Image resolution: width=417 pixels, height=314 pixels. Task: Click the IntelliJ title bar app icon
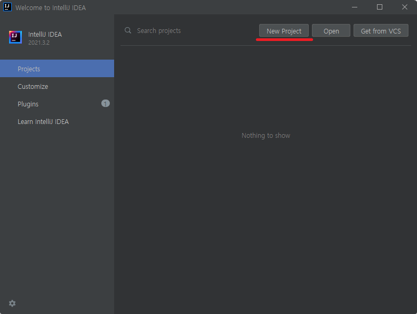[x=7, y=7]
